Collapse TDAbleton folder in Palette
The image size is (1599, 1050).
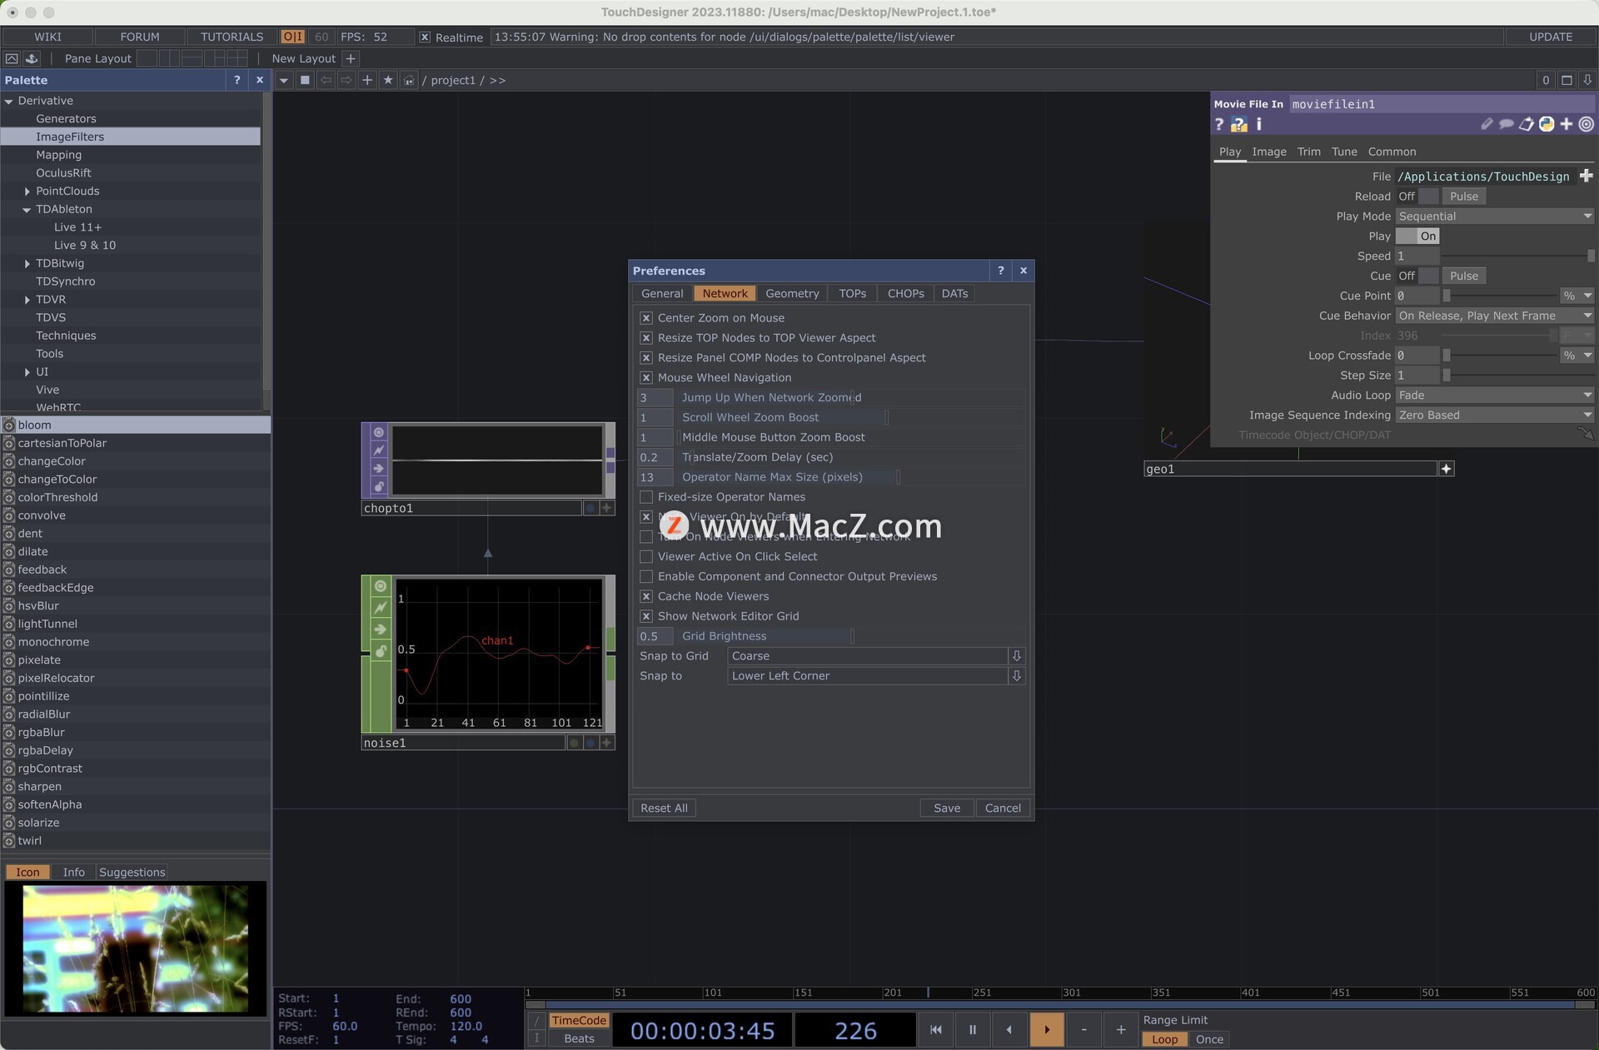click(x=27, y=210)
